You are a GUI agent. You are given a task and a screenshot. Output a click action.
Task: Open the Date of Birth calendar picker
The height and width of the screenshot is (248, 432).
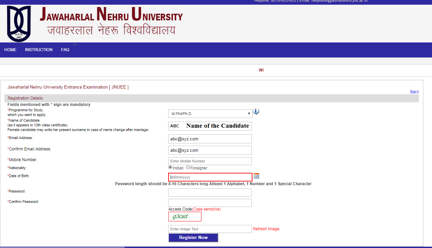pyautogui.click(x=256, y=176)
